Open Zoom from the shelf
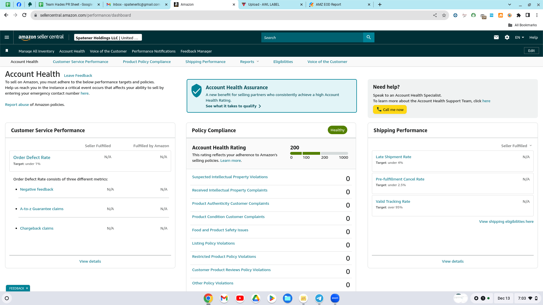The width and height of the screenshot is (543, 305). click(x=335, y=298)
